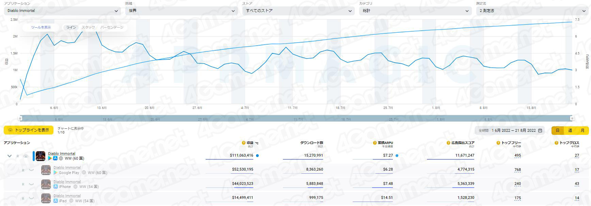The width and height of the screenshot is (591, 206).
Task: Sort by the ダウンロード数 column header
Action: [312, 143]
